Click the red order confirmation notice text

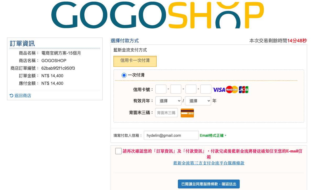pyautogui.click(x=212, y=154)
